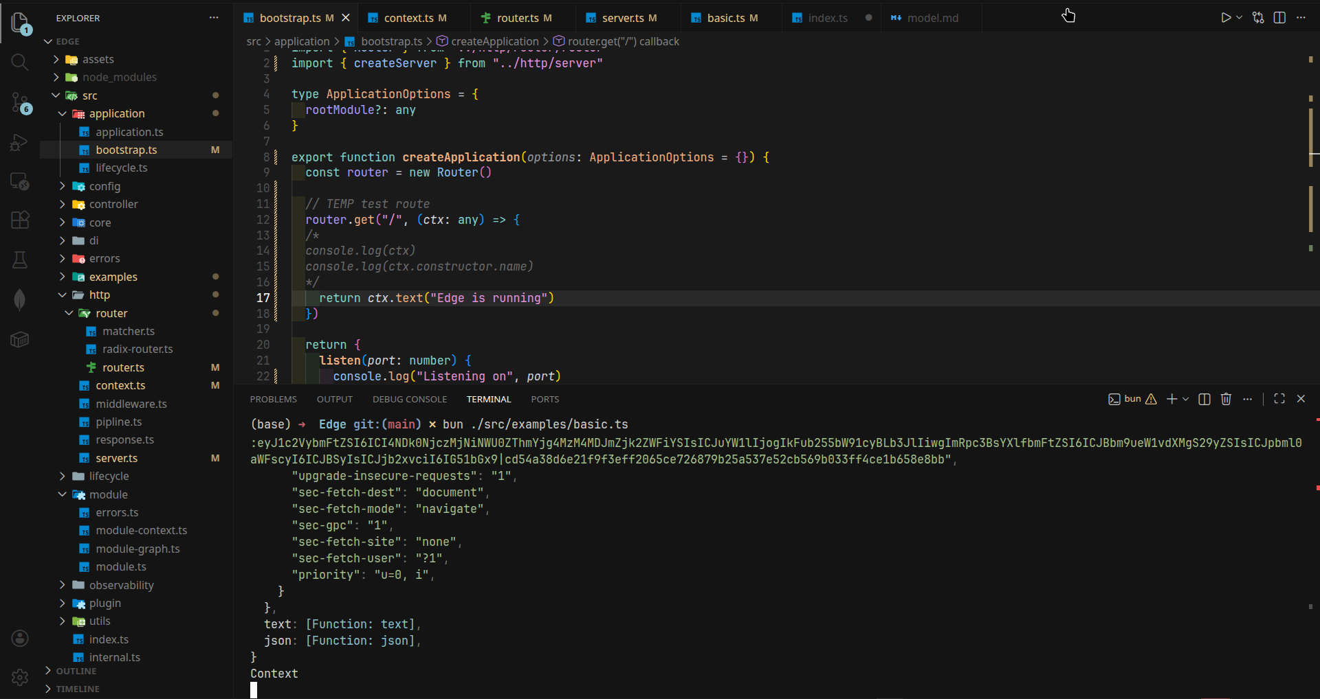
Task: Split the terminal panel
Action: (1204, 399)
